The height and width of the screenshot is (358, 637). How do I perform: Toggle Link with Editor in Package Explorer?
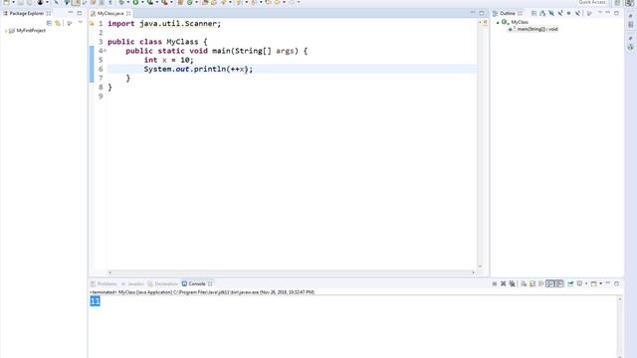[x=58, y=23]
